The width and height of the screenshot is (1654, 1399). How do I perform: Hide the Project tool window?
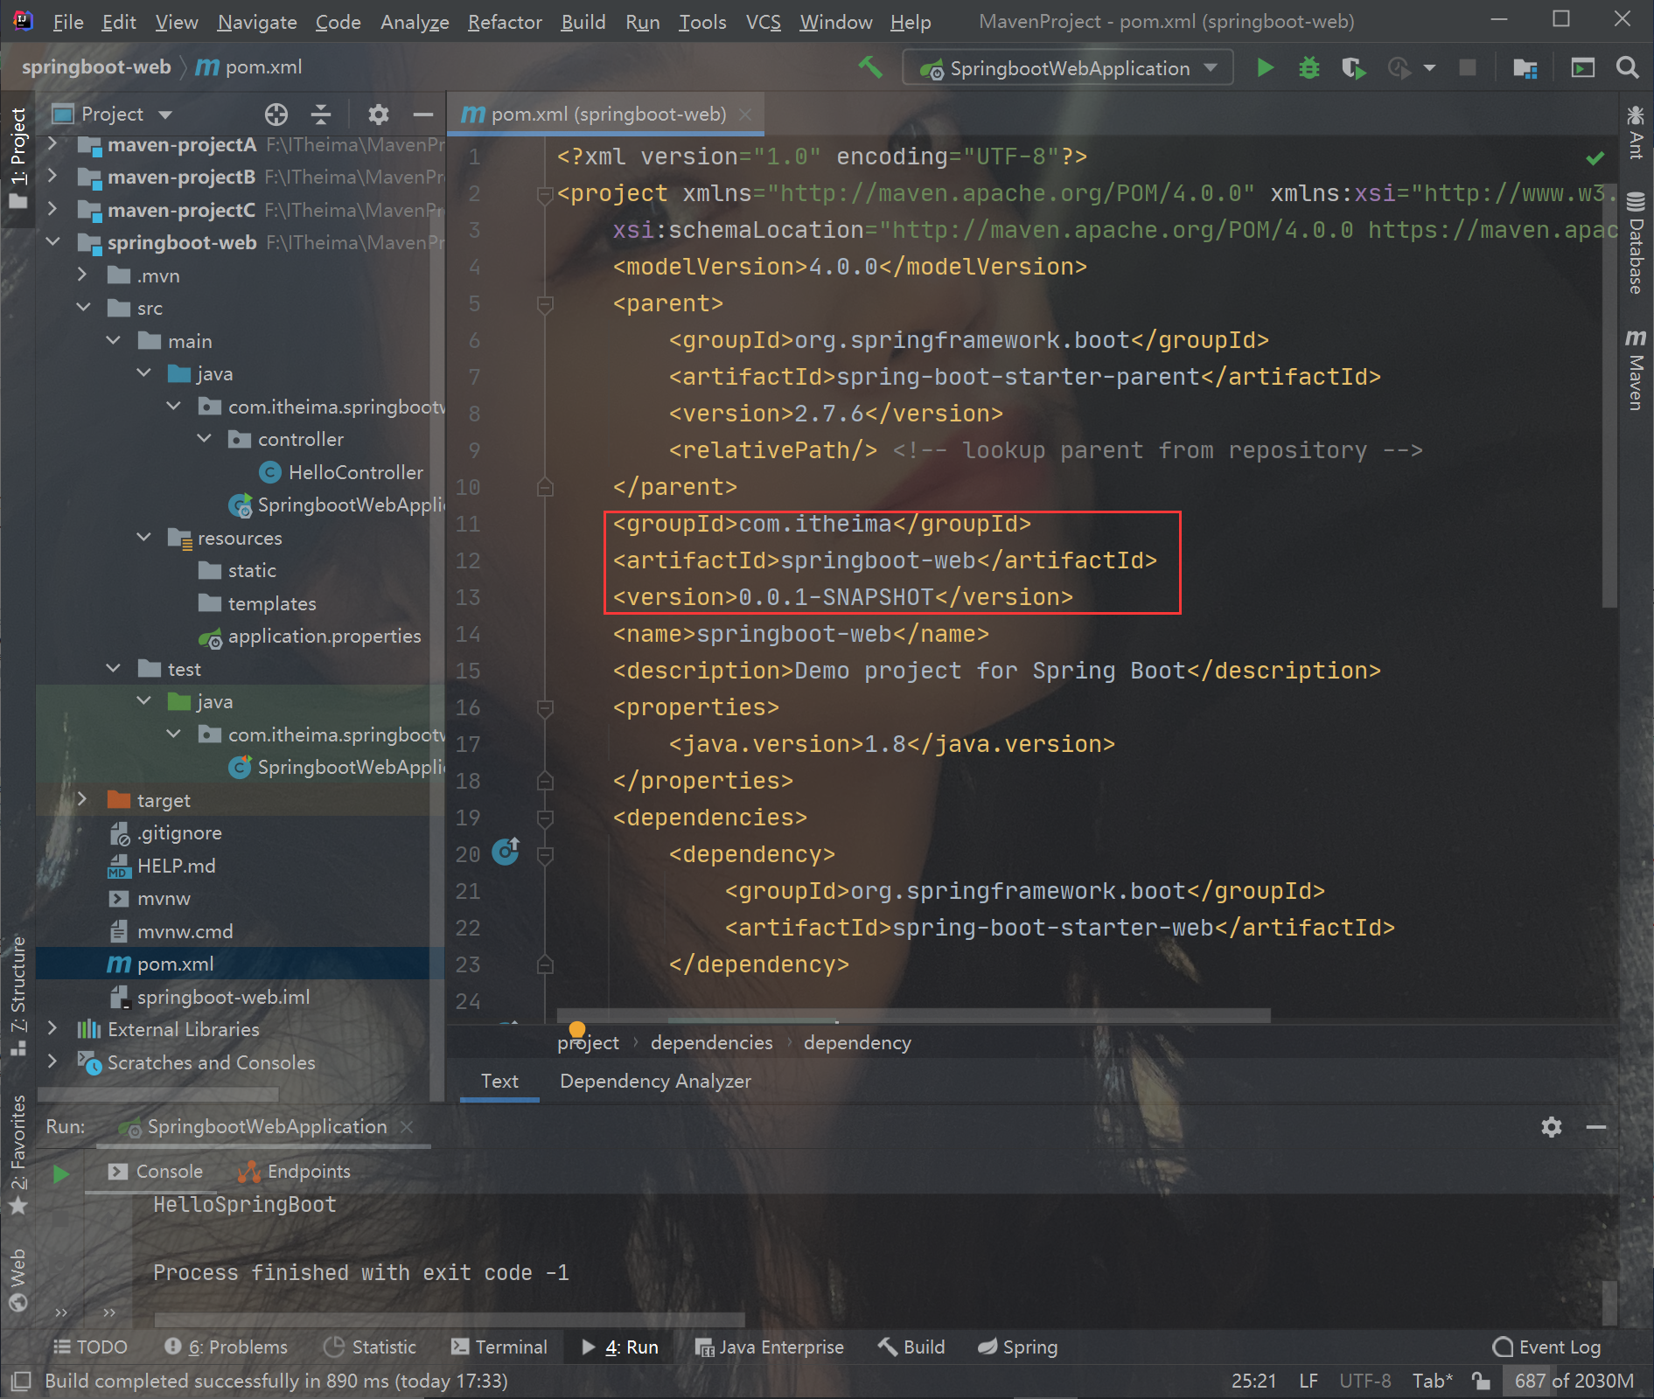click(x=423, y=115)
